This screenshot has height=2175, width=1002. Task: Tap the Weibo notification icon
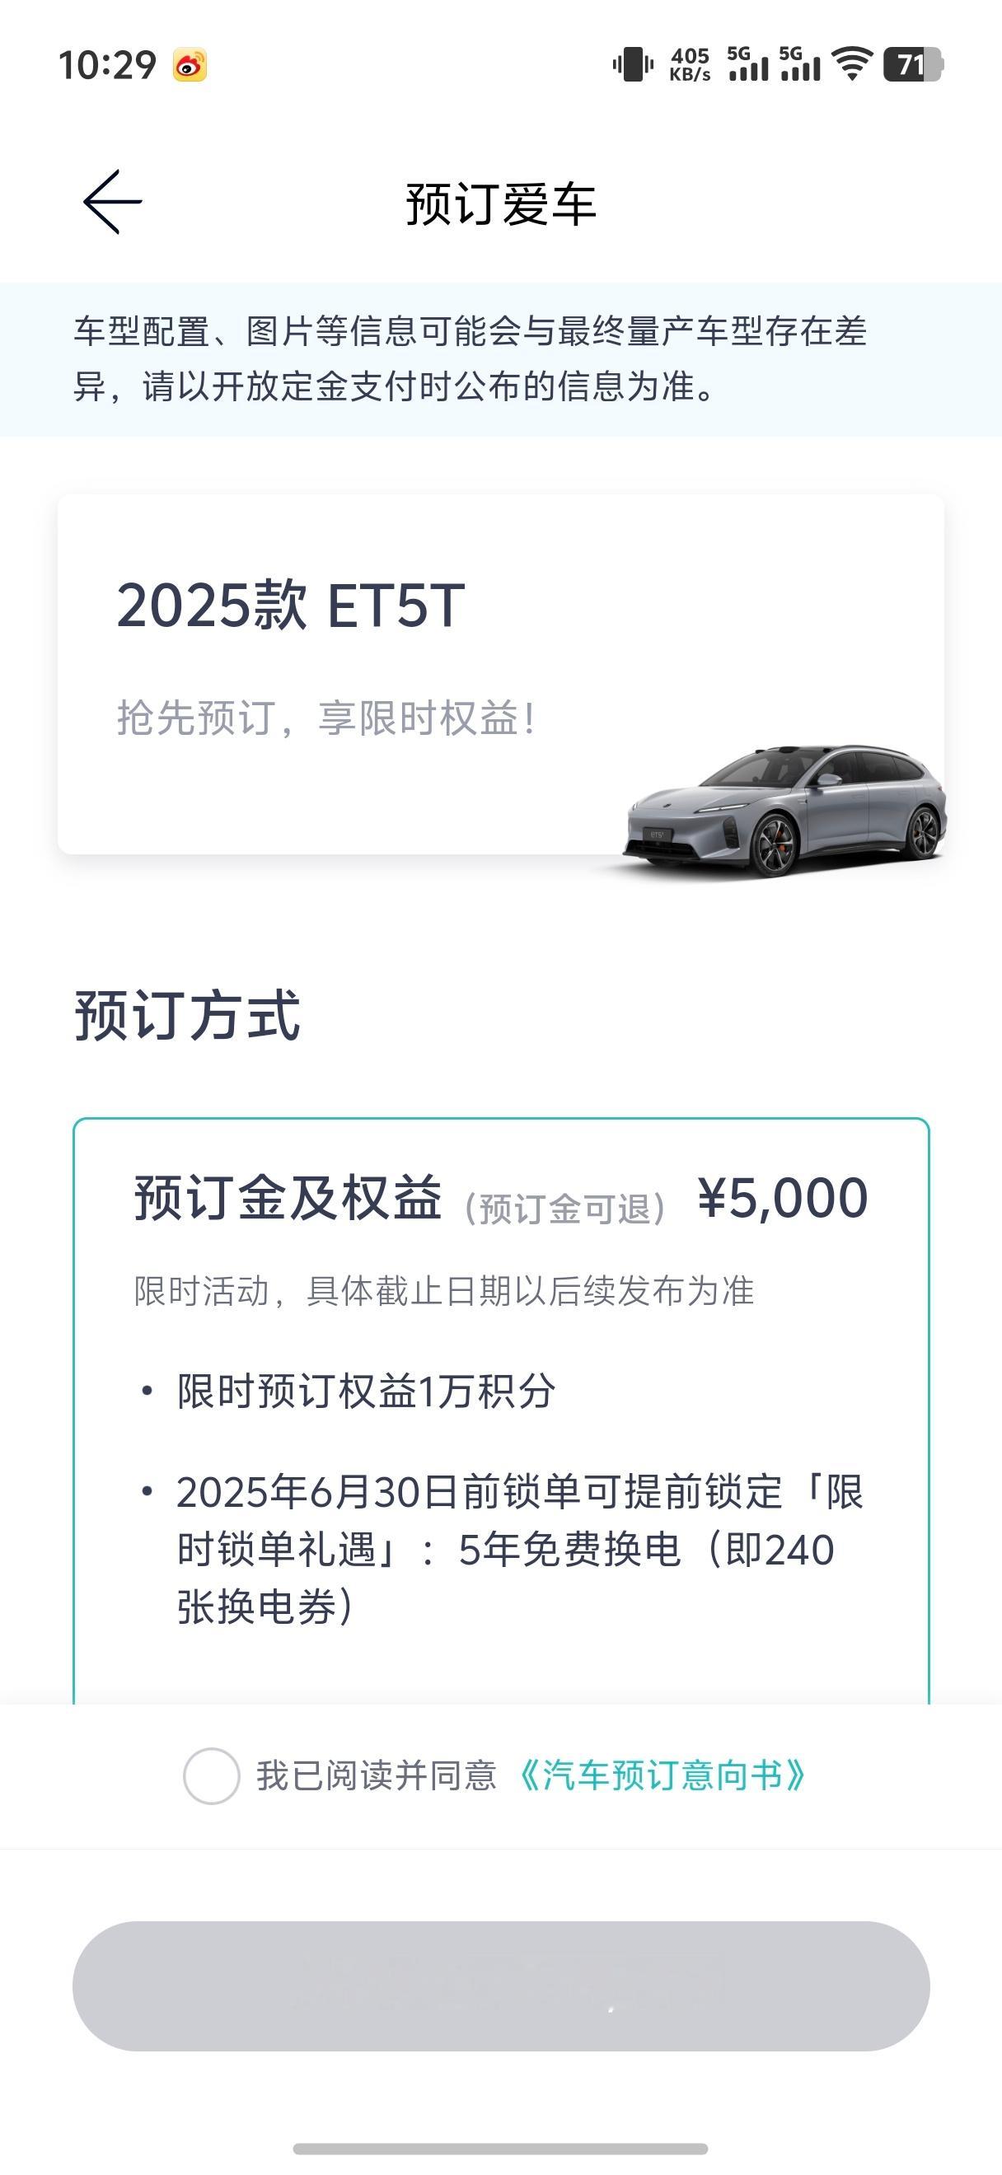tap(190, 65)
